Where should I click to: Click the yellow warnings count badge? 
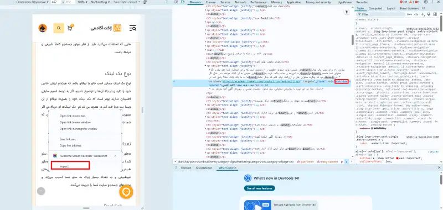(411, 2)
